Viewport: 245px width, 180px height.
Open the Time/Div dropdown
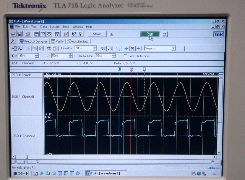click(95, 48)
